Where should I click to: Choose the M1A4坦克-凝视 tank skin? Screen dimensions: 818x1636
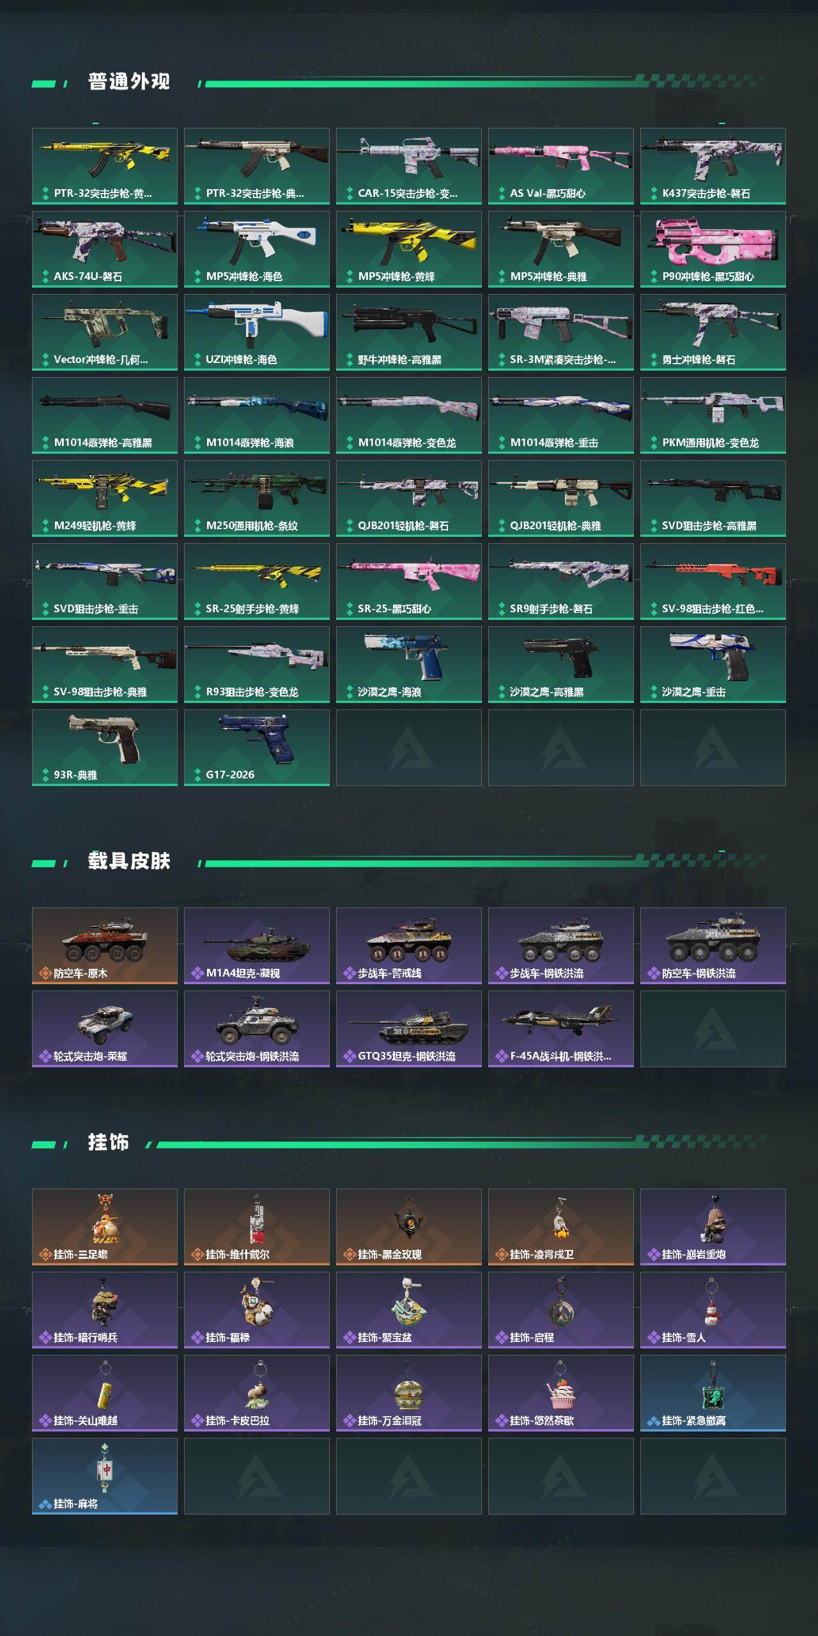coord(257,946)
